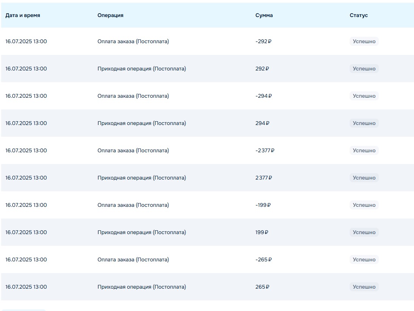414x311 pixels.
Task: Select the "Успешно" badge for the -199 ₽ payment
Action: 364,205
